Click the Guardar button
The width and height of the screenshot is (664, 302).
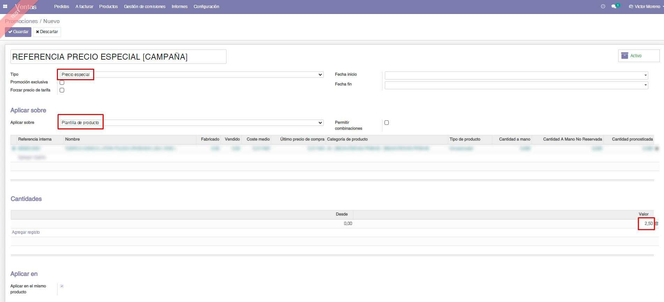pyautogui.click(x=18, y=32)
